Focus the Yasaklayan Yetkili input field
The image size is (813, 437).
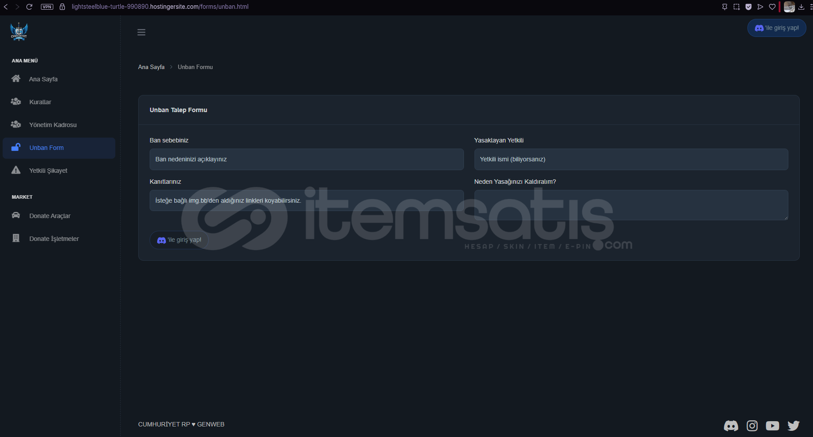[631, 159]
